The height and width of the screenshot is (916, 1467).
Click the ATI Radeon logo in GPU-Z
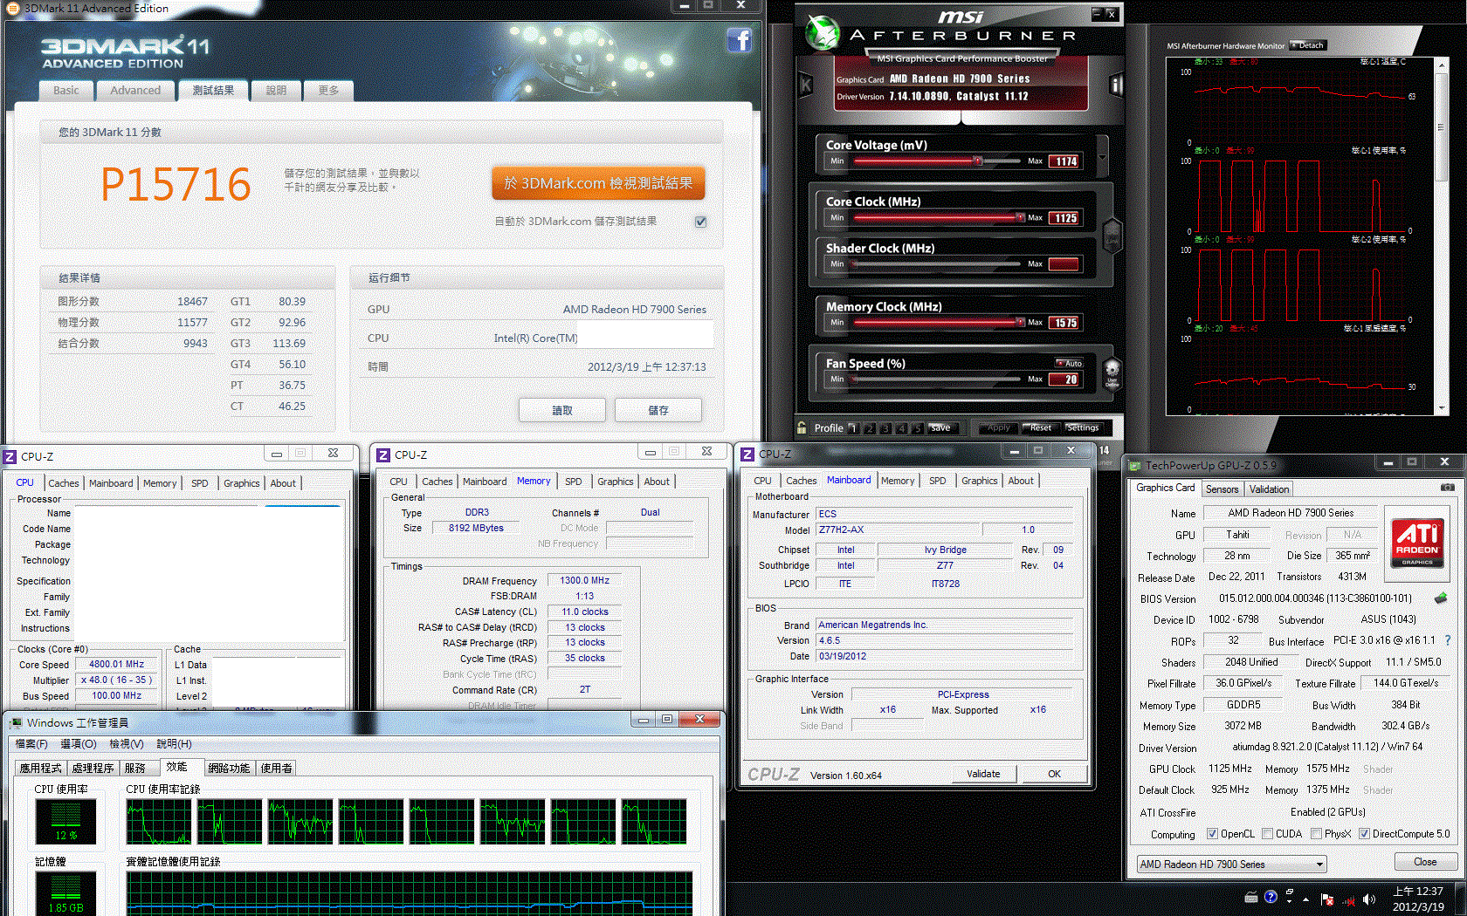point(1416,542)
